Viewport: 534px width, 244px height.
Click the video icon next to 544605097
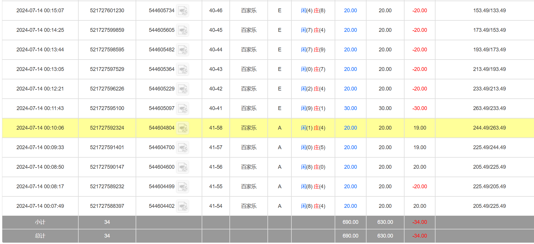coord(182,109)
